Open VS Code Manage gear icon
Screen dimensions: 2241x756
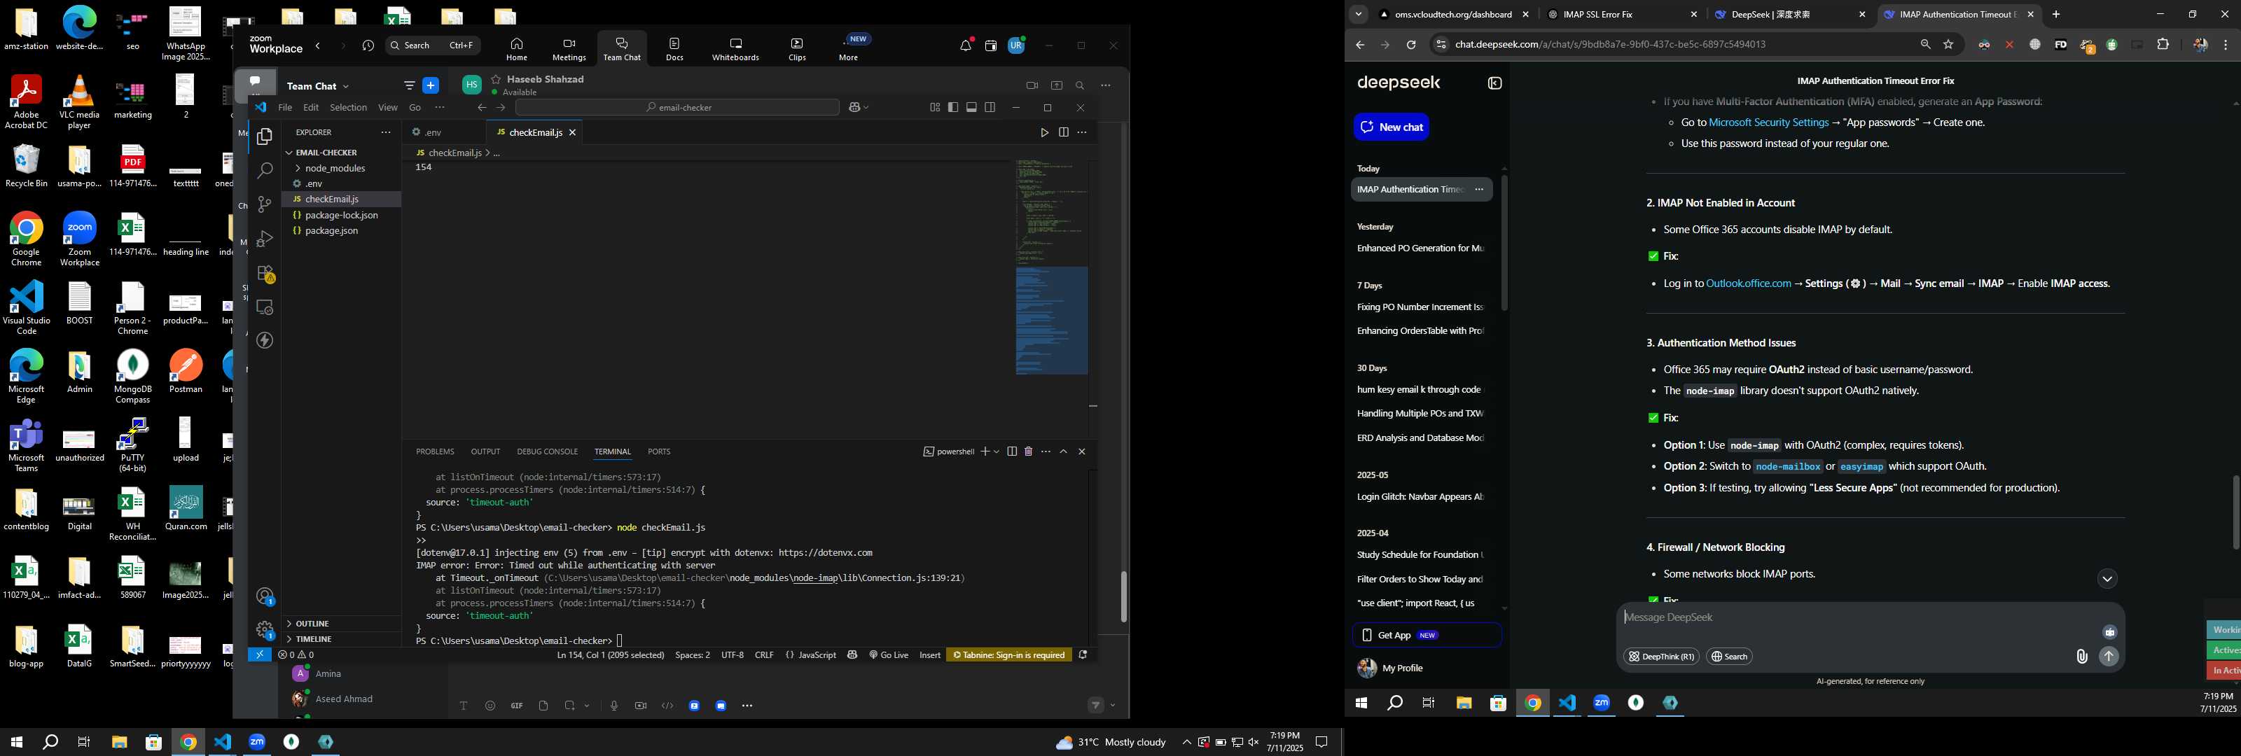click(265, 629)
